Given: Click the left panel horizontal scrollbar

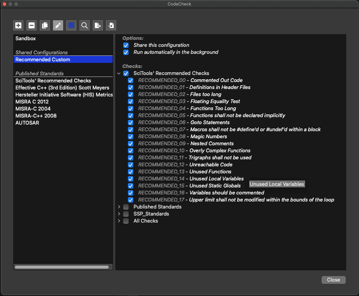Looking at the screenshot, I should coord(62,267).
